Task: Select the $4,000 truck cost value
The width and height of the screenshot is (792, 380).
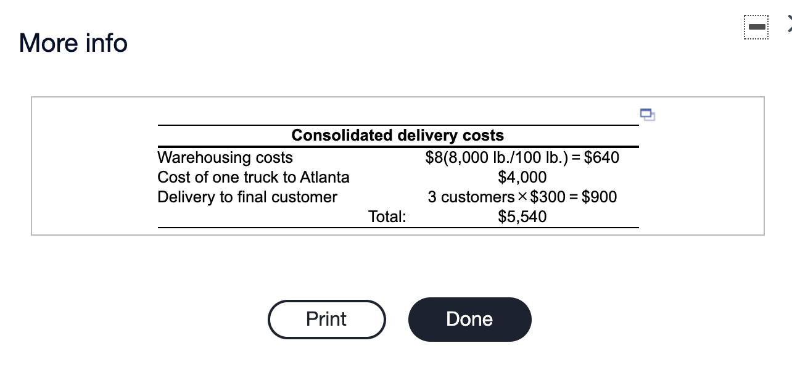Action: [522, 178]
